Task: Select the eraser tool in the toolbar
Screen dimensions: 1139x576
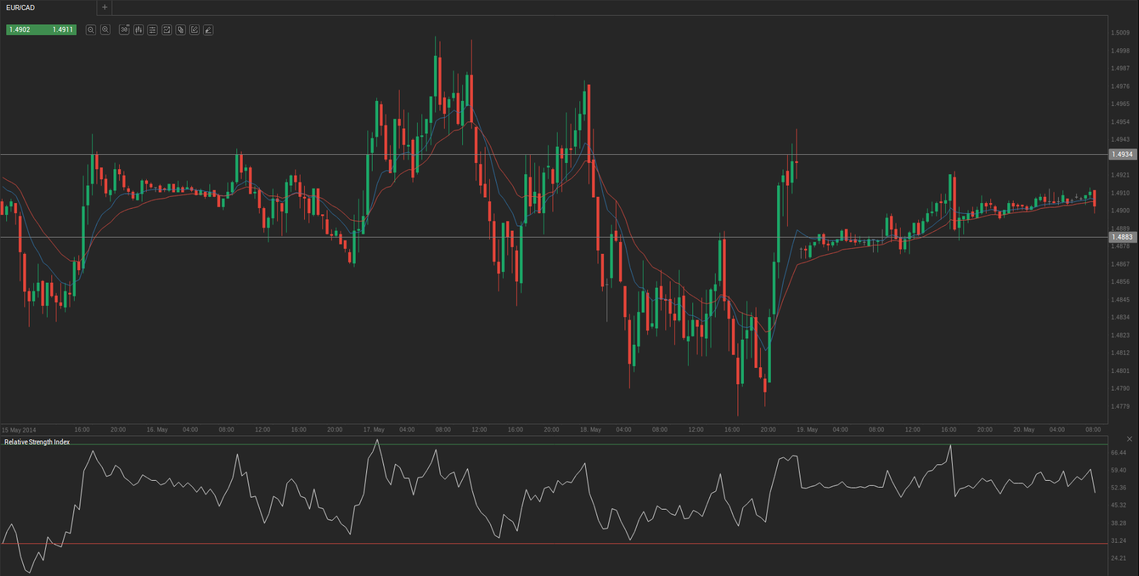Action: [x=208, y=30]
